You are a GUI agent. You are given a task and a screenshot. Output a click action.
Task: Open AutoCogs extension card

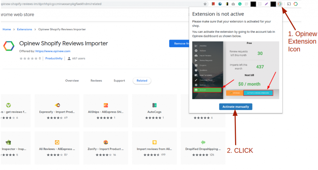point(154,111)
